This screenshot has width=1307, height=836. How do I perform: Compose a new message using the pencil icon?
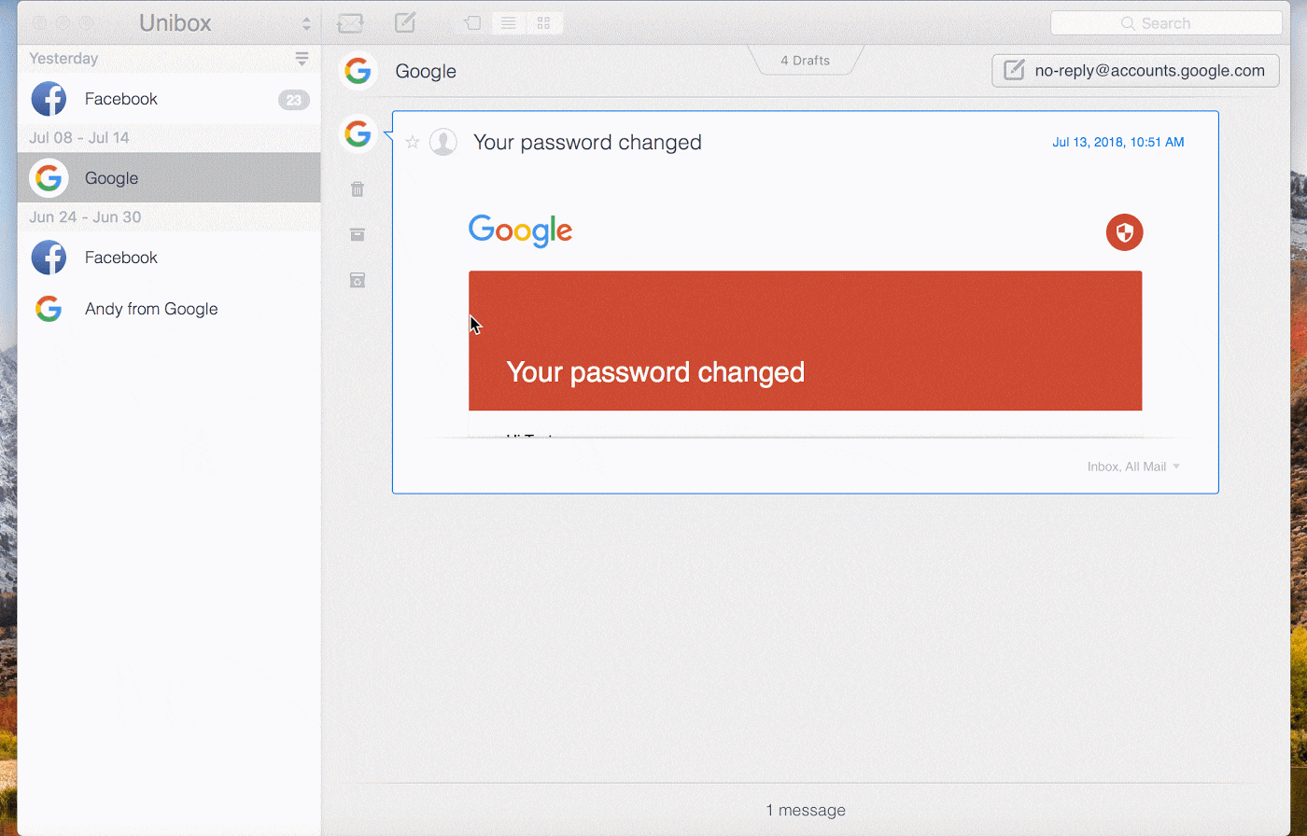[x=405, y=22]
